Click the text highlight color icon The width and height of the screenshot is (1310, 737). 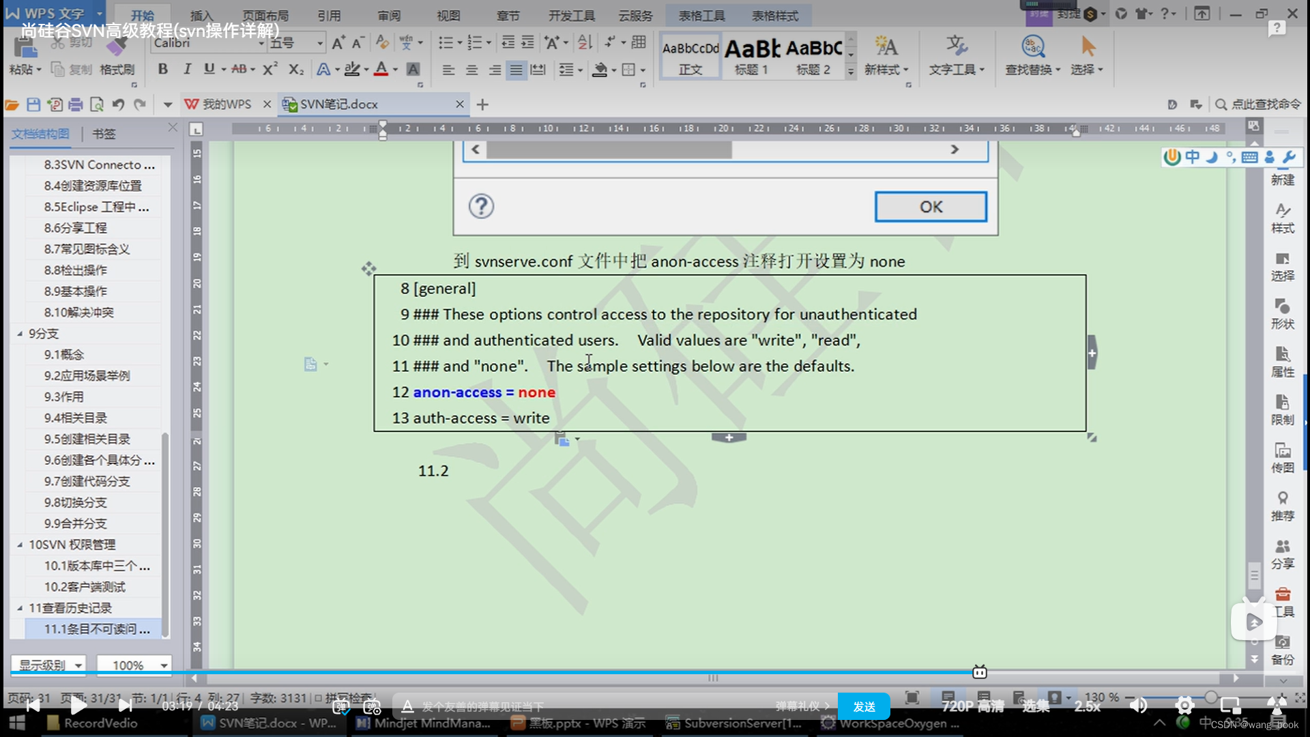[351, 69]
